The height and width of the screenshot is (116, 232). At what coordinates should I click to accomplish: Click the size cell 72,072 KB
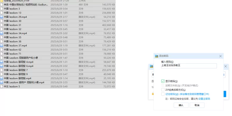click(x=109, y=86)
